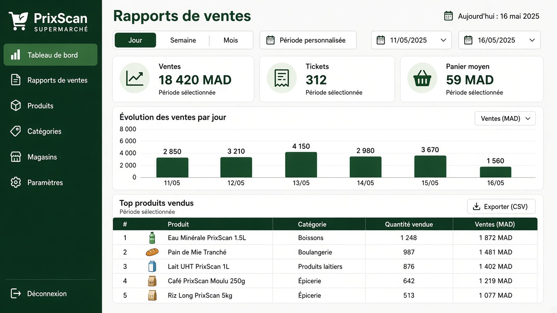Click the PrixScan shopping cart logo
This screenshot has height=313, width=557.
[x=18, y=21]
